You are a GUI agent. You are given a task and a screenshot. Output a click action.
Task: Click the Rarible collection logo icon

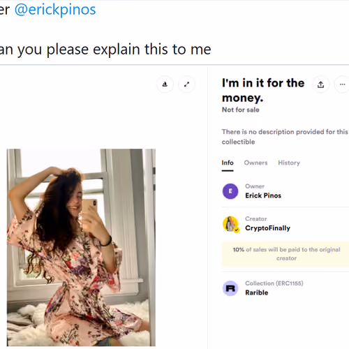(230, 288)
